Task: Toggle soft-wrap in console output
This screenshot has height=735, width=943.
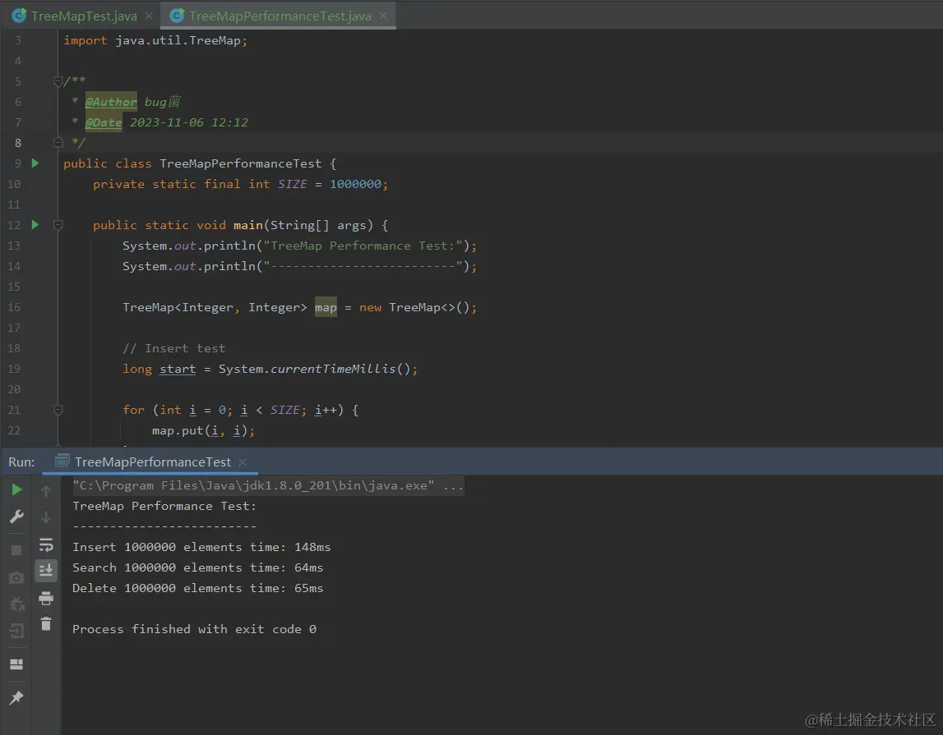Action: [46, 544]
